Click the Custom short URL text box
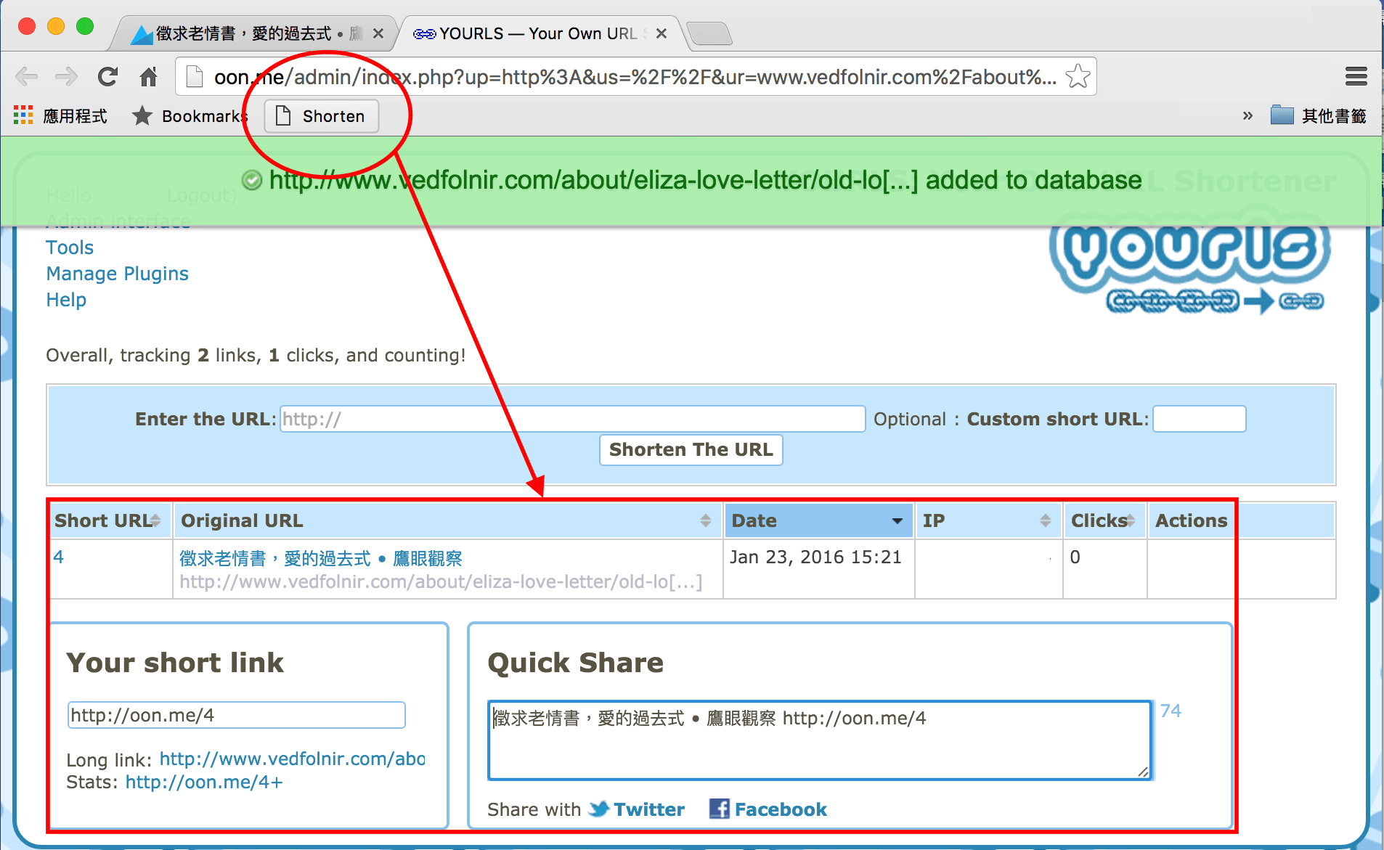Screen dimensions: 1384x850 [x=1199, y=419]
